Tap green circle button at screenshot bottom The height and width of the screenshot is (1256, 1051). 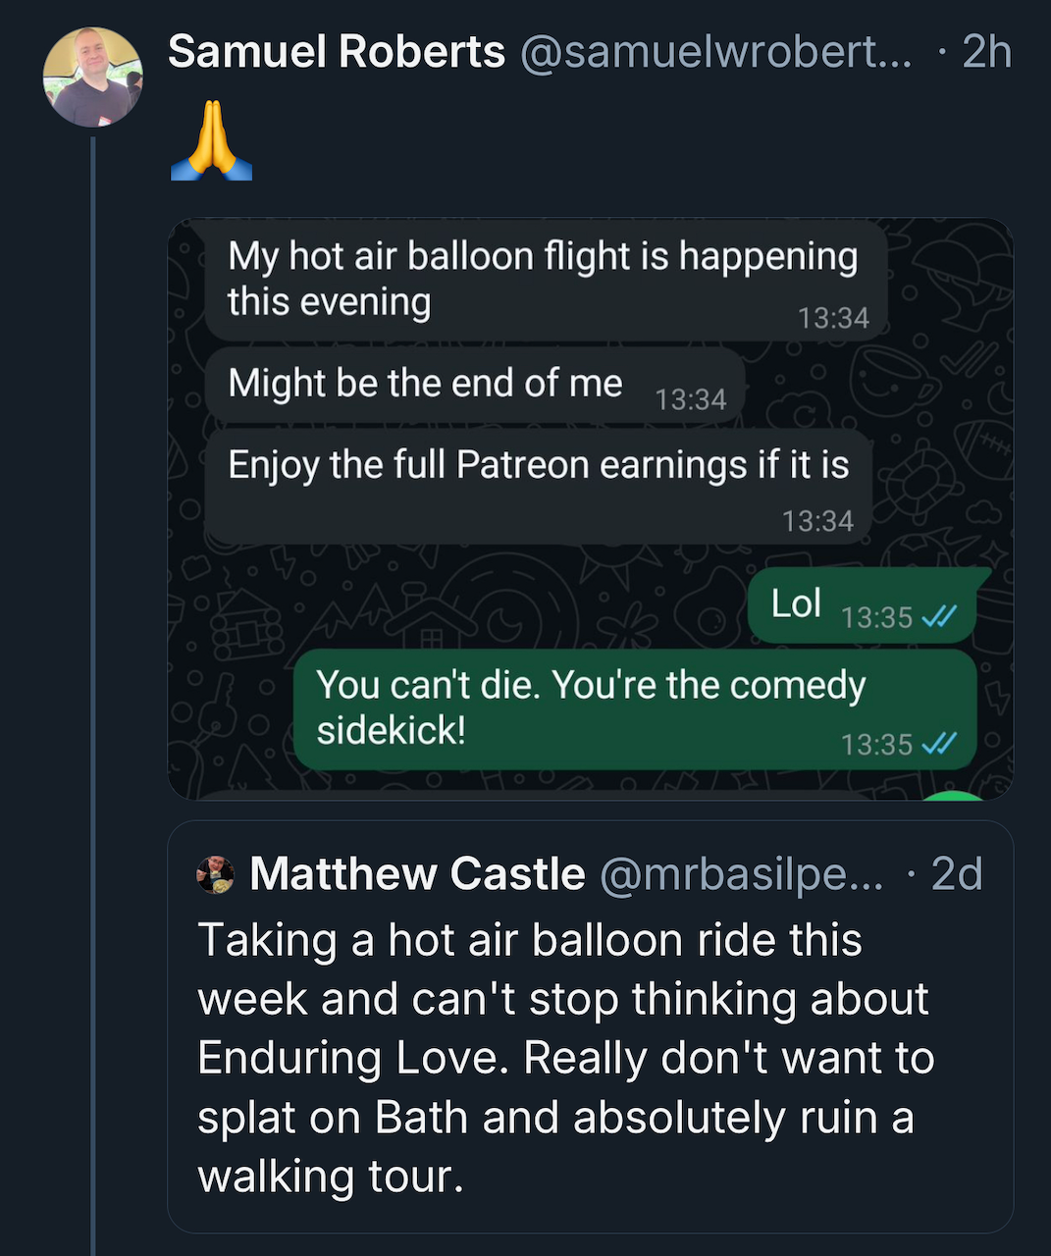(x=955, y=796)
